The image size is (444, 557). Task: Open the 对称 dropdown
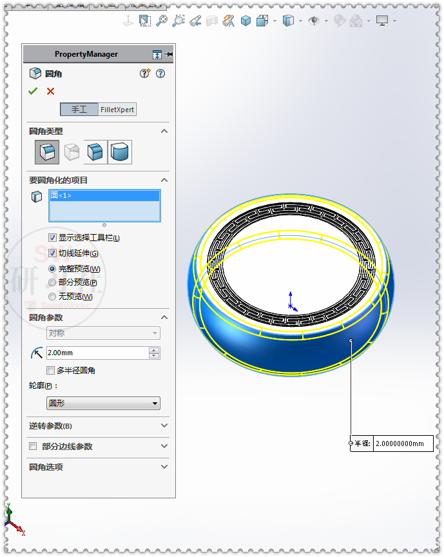point(103,333)
